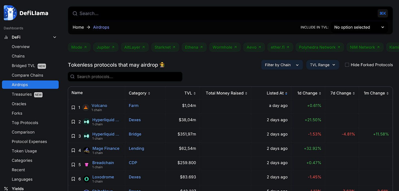Click magnifier icon in Search protocols field
Viewport: 399px width, 191px height.
click(72, 77)
